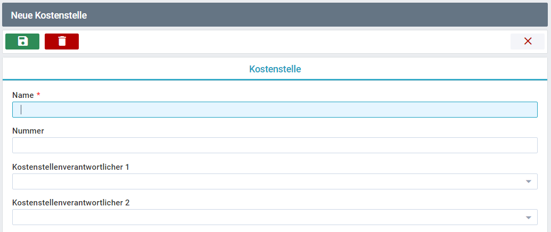Click the Name field label
Viewport: 551px width, 232px height.
coord(23,95)
